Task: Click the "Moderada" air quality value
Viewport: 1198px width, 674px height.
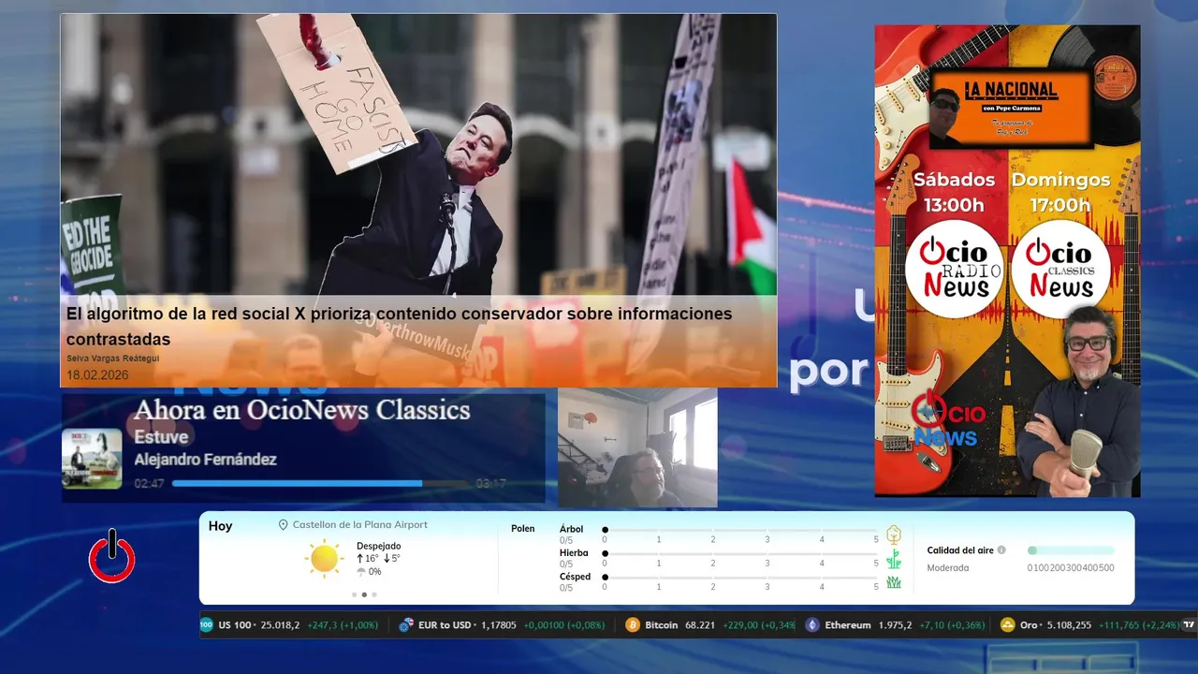Action: [x=948, y=568]
